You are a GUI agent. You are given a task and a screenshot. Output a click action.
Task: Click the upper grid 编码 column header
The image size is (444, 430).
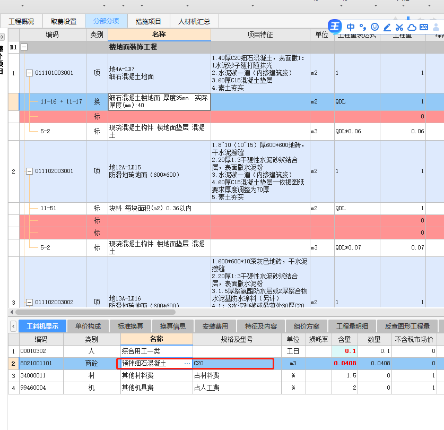click(53, 35)
